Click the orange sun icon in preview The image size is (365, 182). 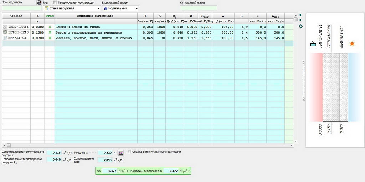click(x=352, y=44)
